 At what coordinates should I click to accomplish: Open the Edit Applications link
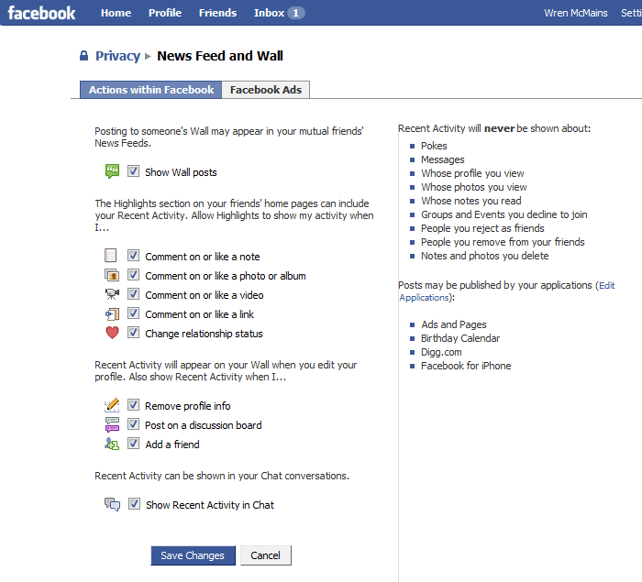pos(507,291)
